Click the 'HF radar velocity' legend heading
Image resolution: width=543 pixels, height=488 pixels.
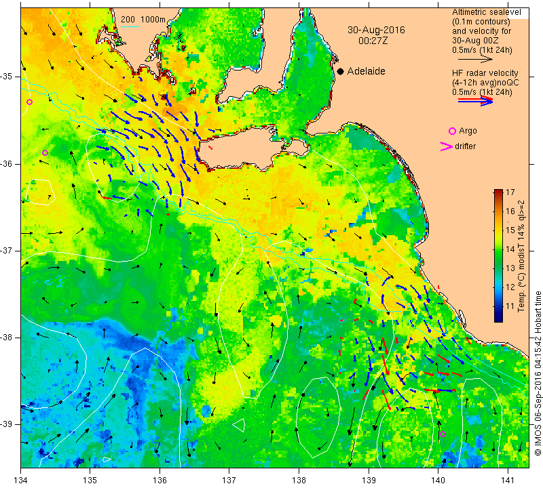[x=485, y=73]
